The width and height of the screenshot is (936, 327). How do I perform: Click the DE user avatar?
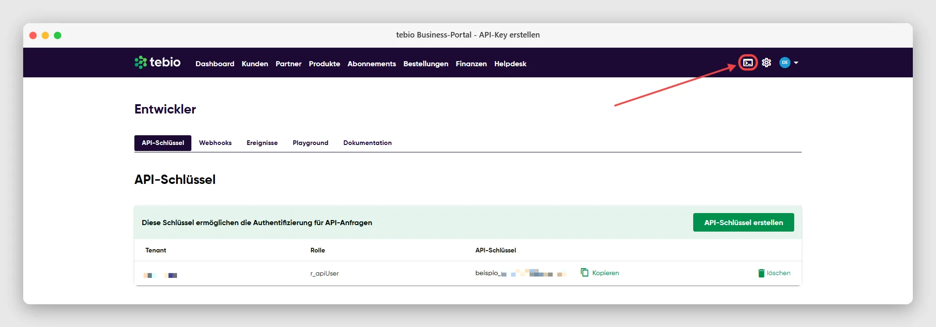(784, 63)
